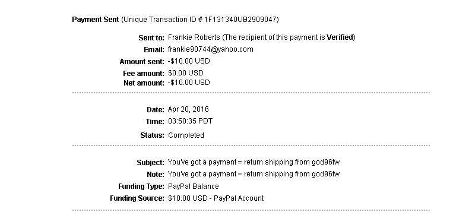Screen dimensions: 472x215
Task: Click the Completed status value
Action: point(186,135)
